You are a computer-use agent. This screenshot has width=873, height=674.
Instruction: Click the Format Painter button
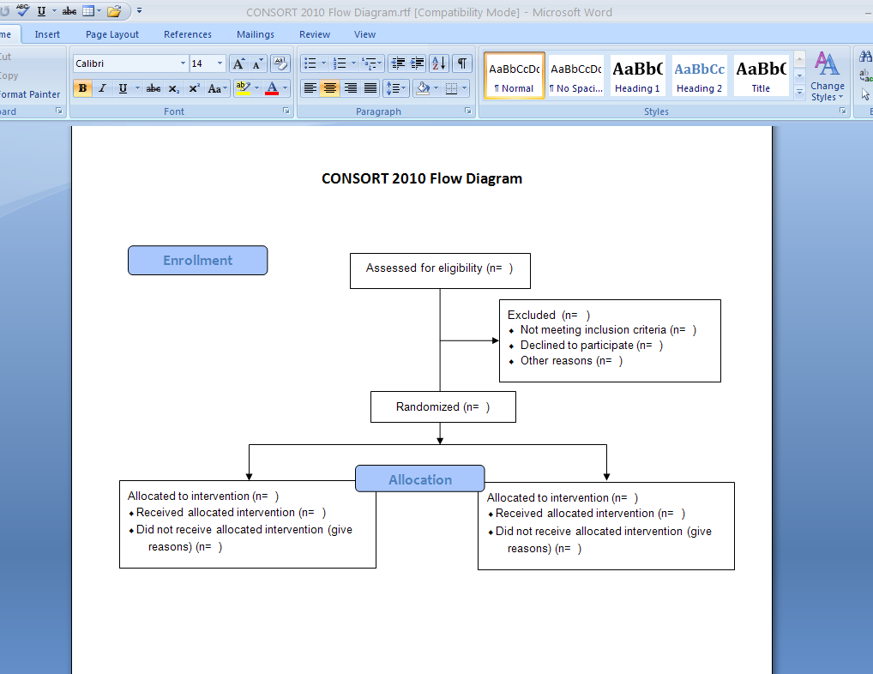coord(30,94)
